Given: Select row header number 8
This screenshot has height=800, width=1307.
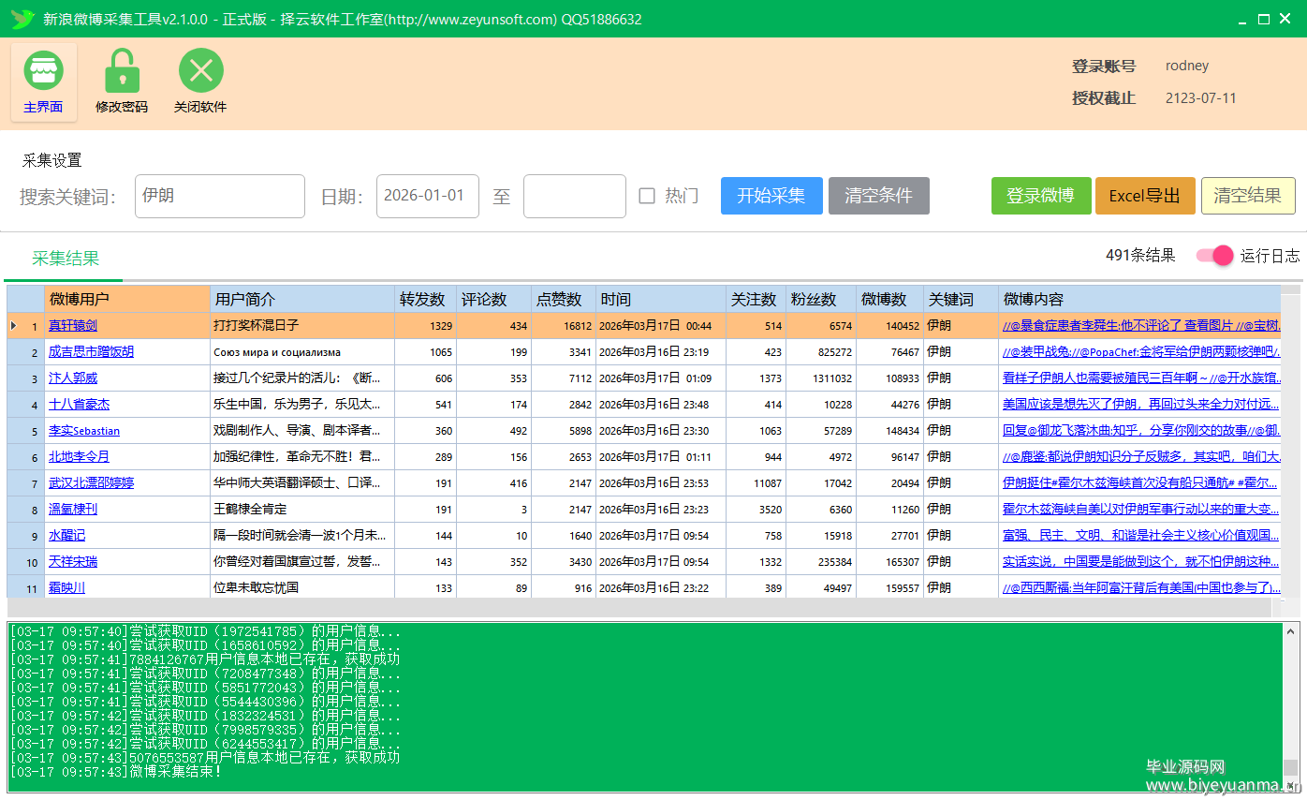Looking at the screenshot, I should pyautogui.click(x=25, y=510).
